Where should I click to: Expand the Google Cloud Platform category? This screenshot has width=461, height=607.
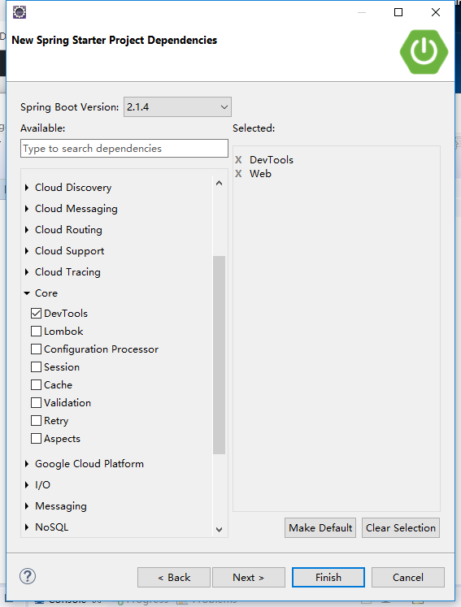(x=27, y=464)
